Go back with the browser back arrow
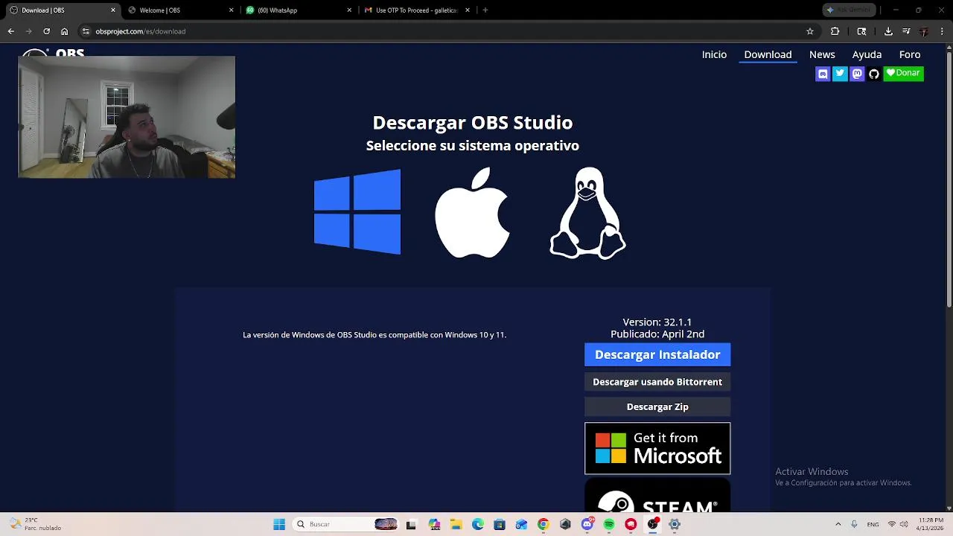 pos(10,31)
